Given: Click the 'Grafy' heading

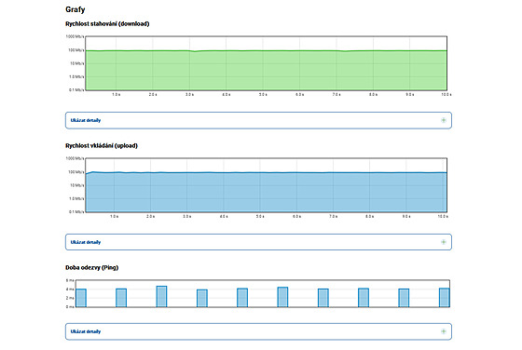Looking at the screenshot, I should [x=76, y=9].
